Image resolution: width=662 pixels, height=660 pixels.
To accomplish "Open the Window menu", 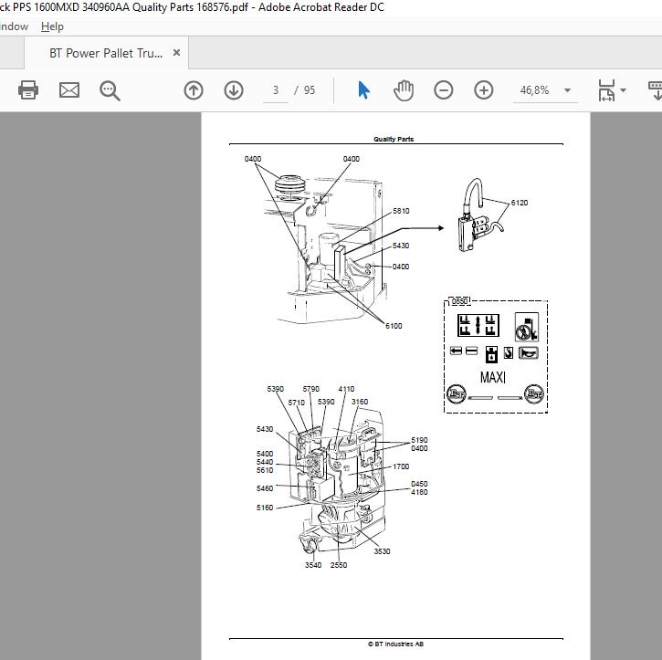I will pyautogui.click(x=14, y=26).
